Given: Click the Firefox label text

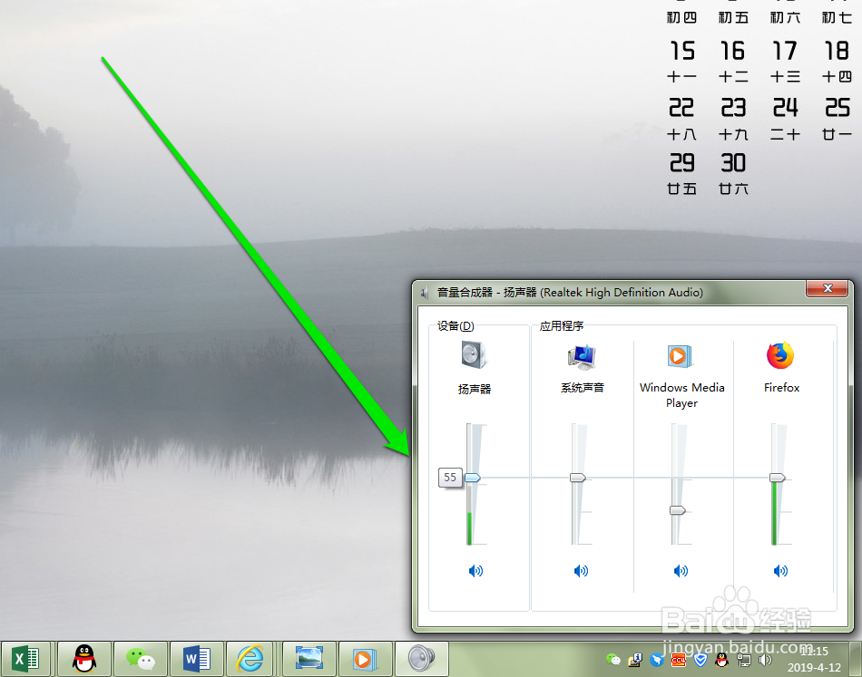Looking at the screenshot, I should coord(781,388).
